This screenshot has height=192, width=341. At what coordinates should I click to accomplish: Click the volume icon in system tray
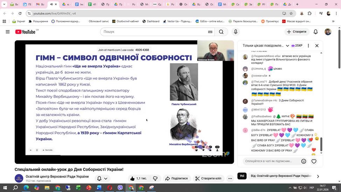tap(305, 188)
